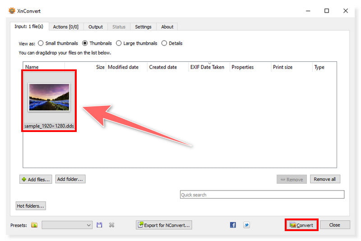Switch to the Output tab
Viewport: 361px width, 241px height.
(96, 27)
